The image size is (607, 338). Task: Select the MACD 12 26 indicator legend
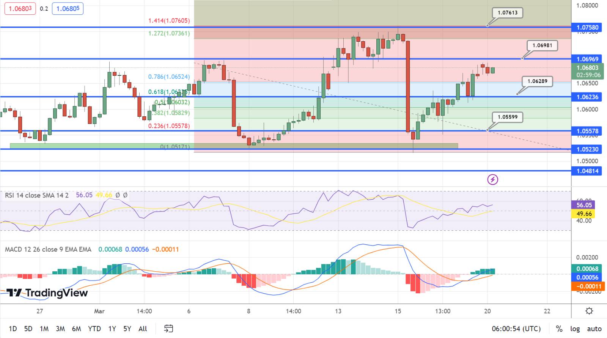tap(48, 249)
